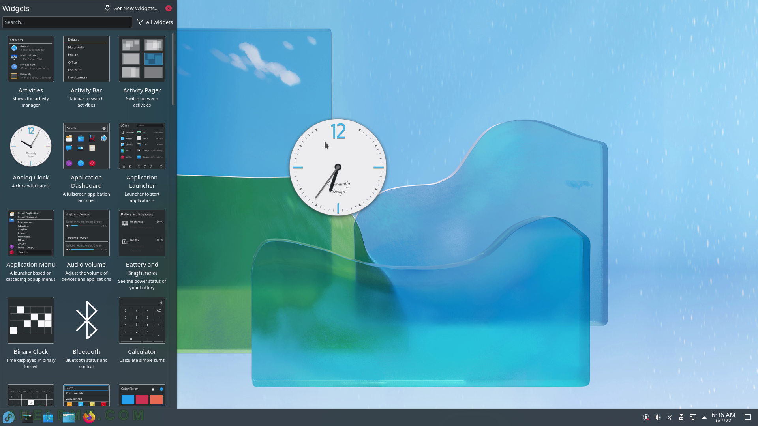Close the Widgets sidebar

[169, 8]
